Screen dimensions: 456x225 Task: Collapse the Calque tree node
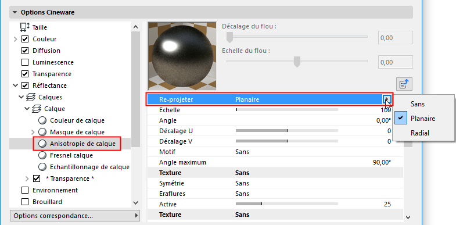(27, 109)
